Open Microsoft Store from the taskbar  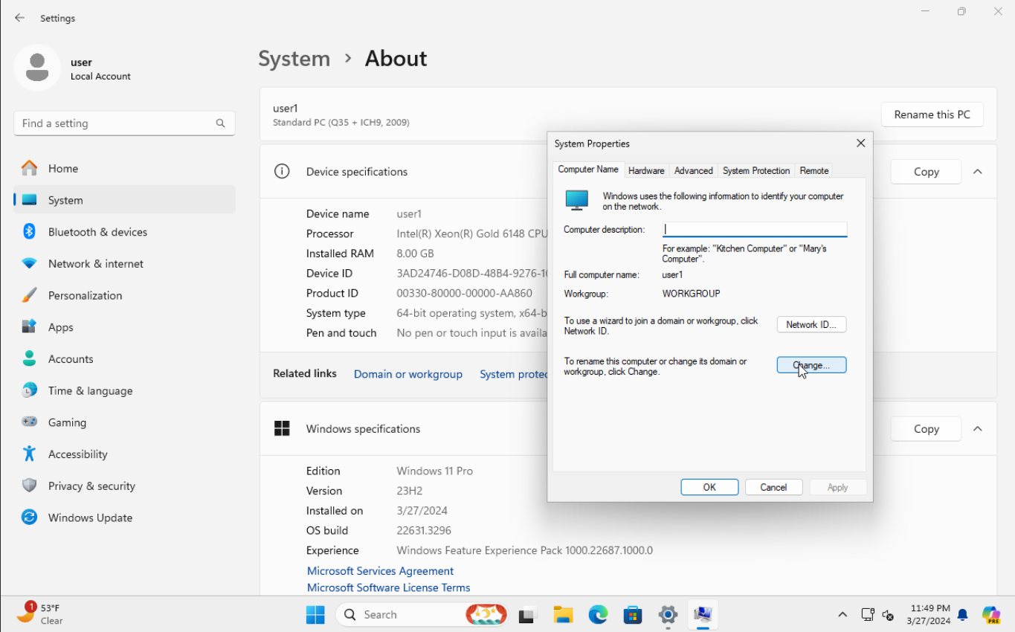633,615
